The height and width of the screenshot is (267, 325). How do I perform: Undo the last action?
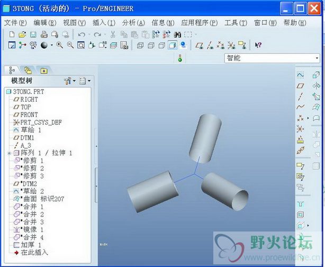[x=82, y=34]
